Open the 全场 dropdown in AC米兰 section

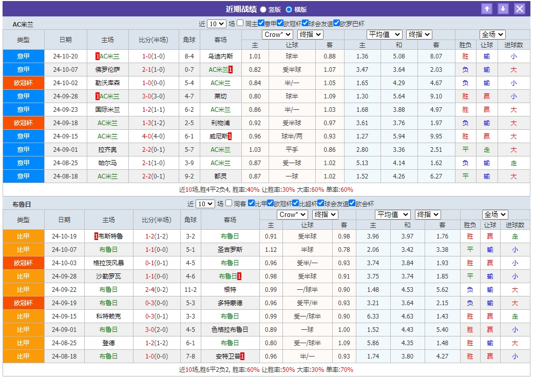coord(491,34)
